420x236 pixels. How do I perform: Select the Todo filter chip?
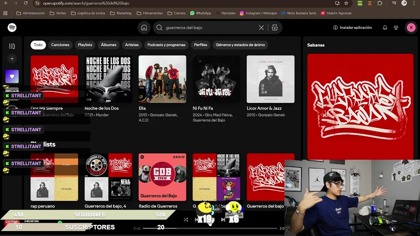pos(38,45)
